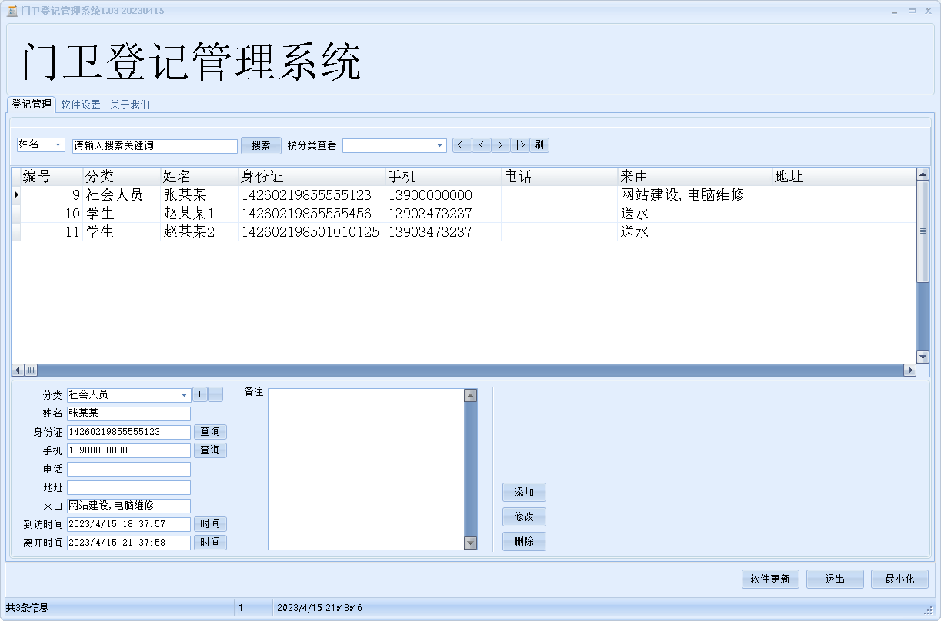Go to the previous record
941x621 pixels.
(480, 144)
